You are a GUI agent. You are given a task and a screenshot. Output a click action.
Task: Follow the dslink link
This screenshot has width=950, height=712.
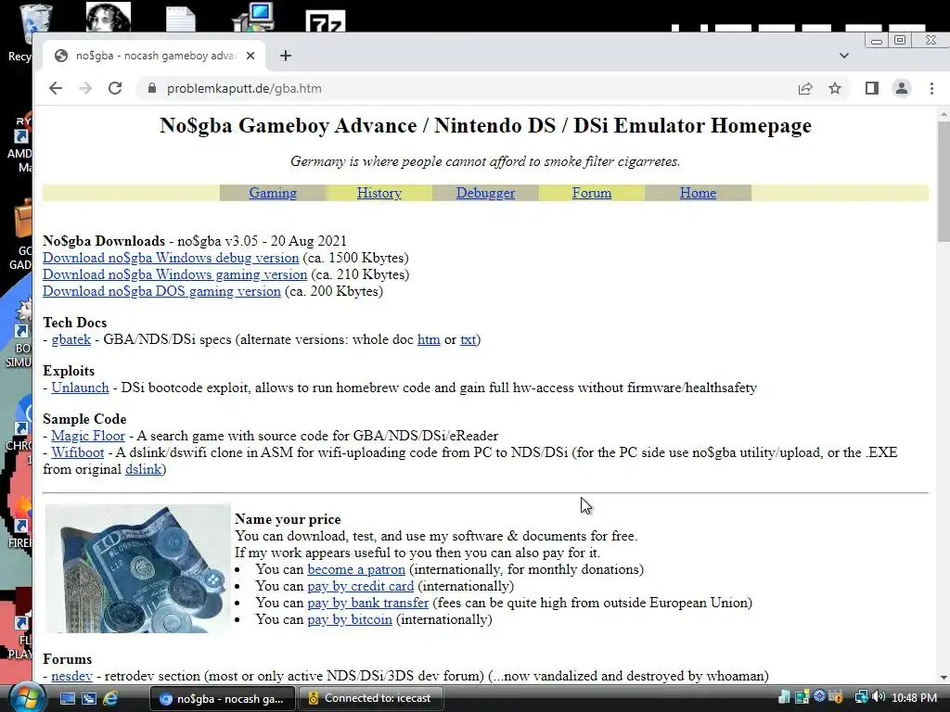tap(144, 469)
